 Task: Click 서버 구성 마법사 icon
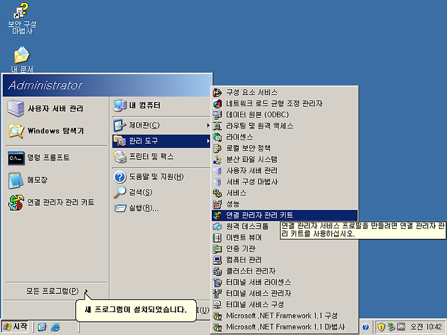coord(217,182)
